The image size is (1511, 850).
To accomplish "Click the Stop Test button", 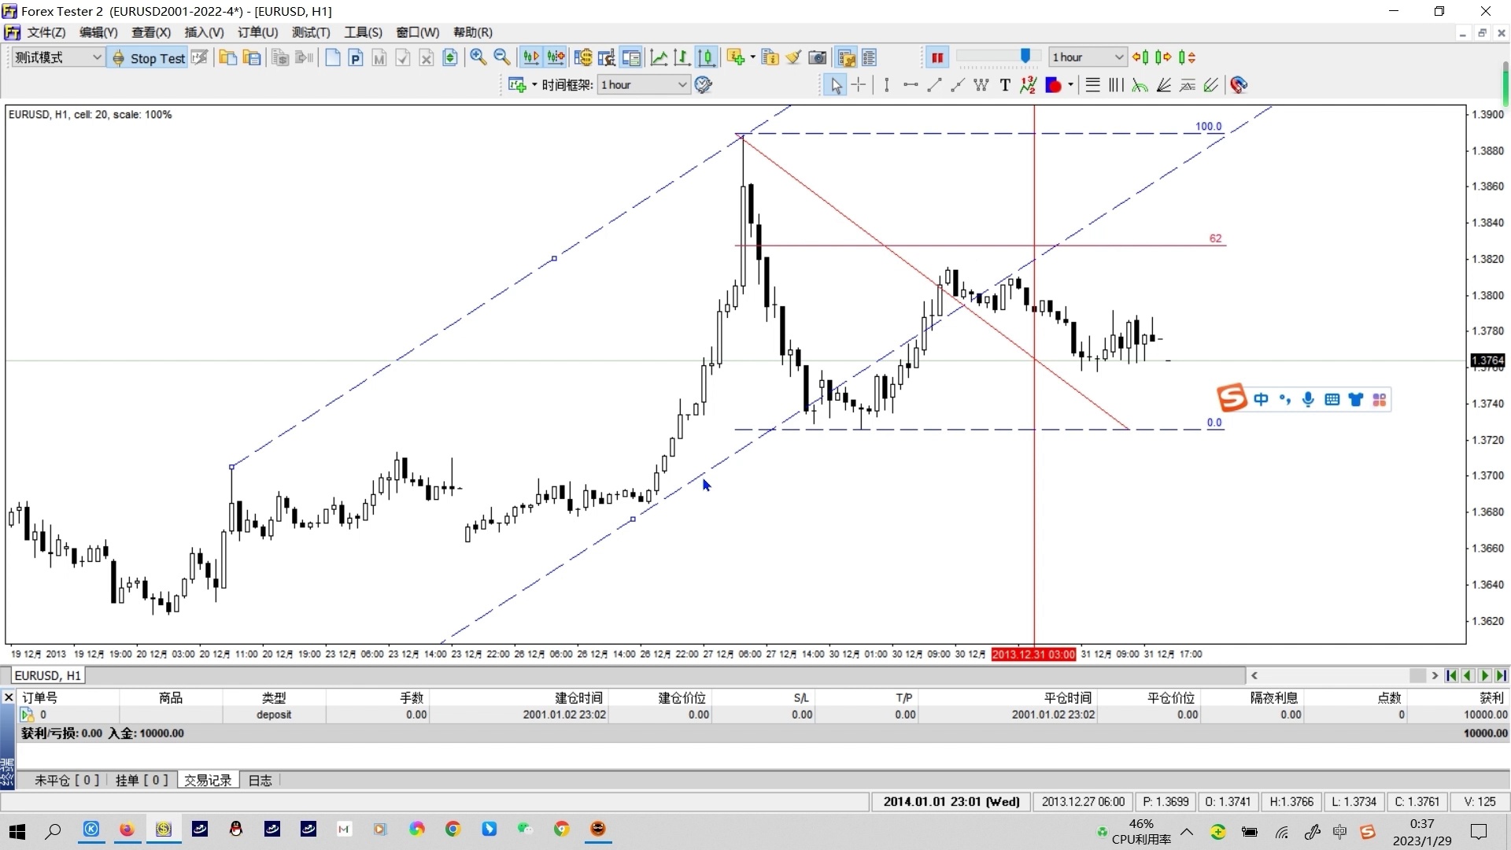I will click(x=149, y=57).
